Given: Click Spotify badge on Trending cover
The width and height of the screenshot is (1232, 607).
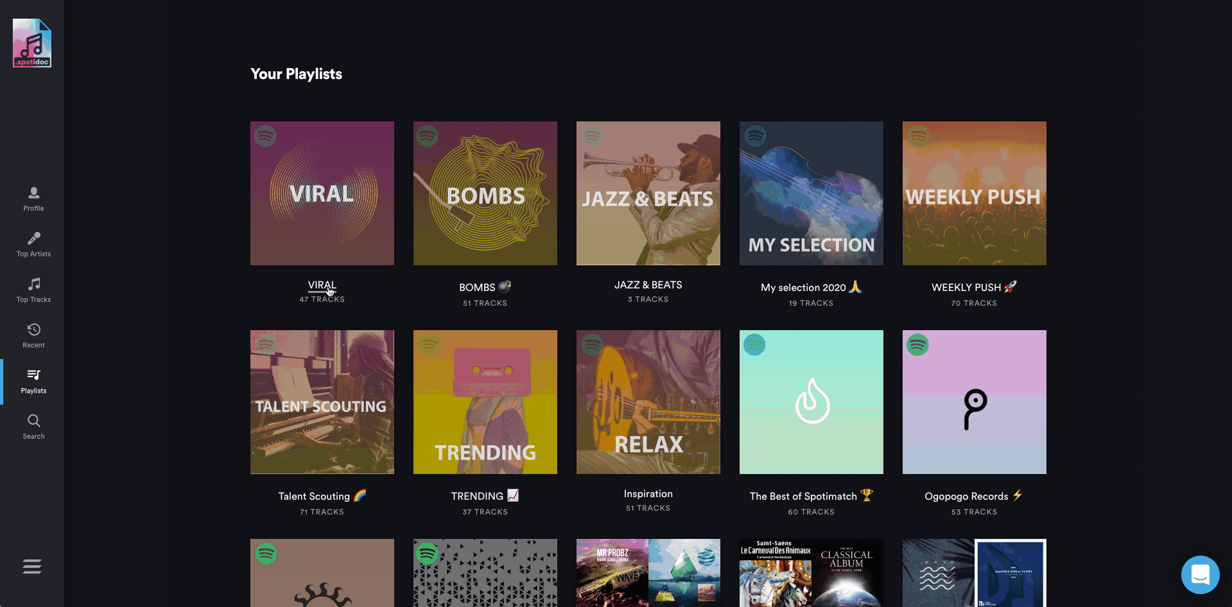Looking at the screenshot, I should 428,345.
